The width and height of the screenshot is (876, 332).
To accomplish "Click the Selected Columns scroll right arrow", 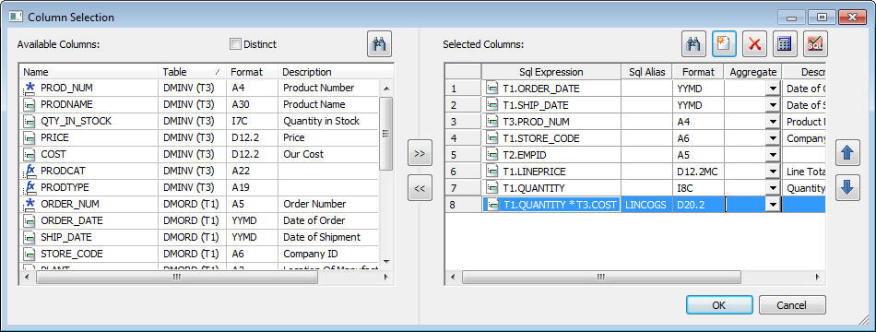I will pyautogui.click(x=818, y=277).
